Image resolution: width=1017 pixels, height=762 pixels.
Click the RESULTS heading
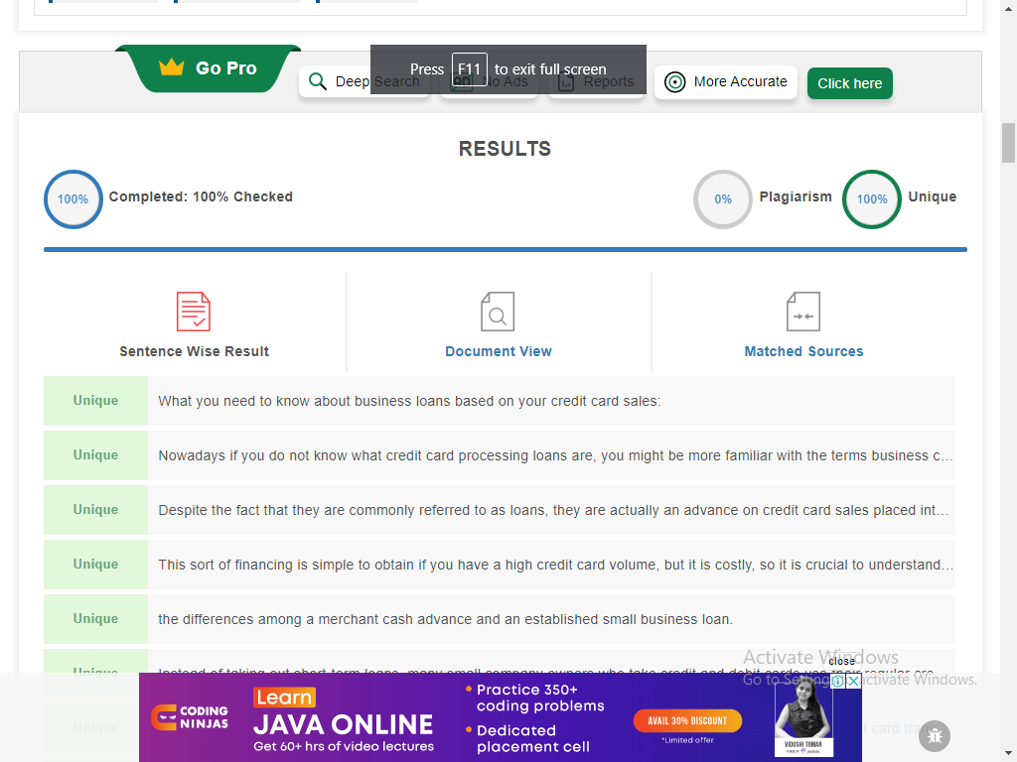(505, 149)
